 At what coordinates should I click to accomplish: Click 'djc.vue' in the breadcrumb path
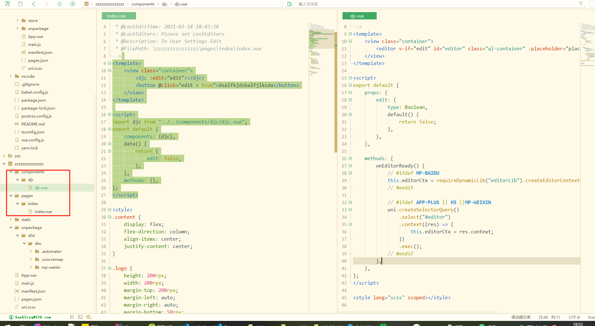click(x=181, y=4)
